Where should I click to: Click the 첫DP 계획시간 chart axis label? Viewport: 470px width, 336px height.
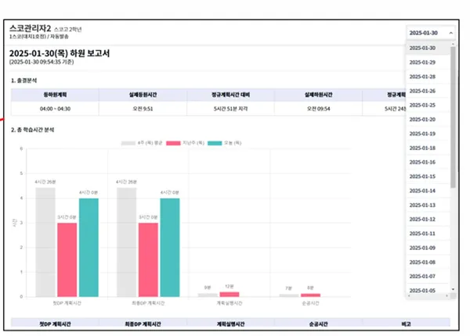pyautogui.click(x=67, y=303)
